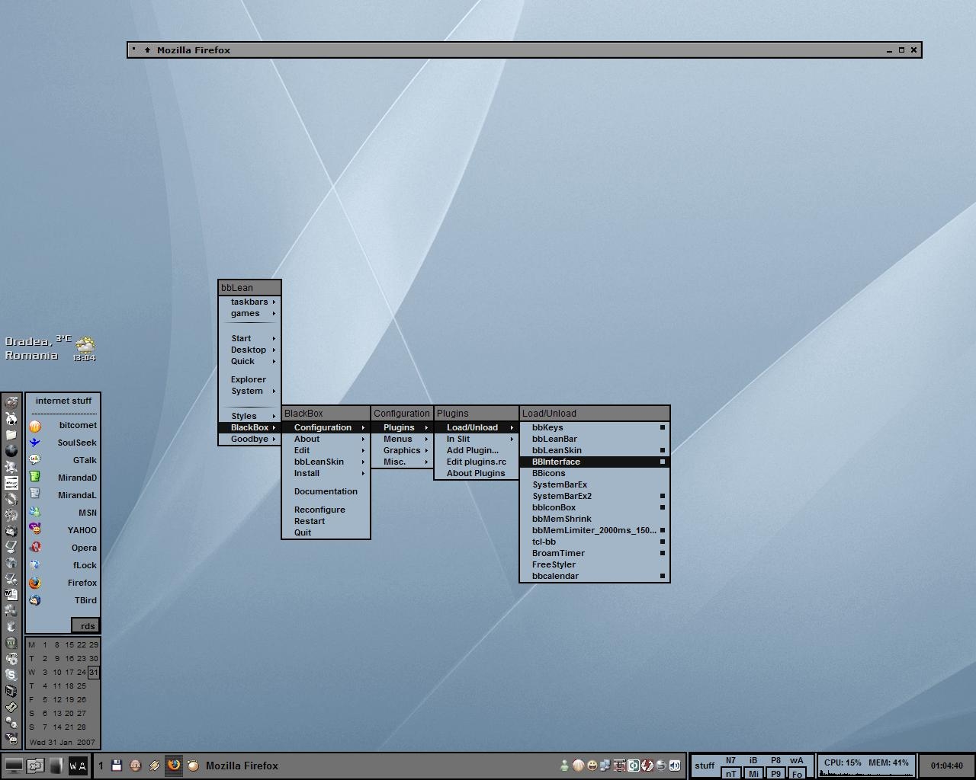Click the N7 button in the bottom bar

point(731,760)
